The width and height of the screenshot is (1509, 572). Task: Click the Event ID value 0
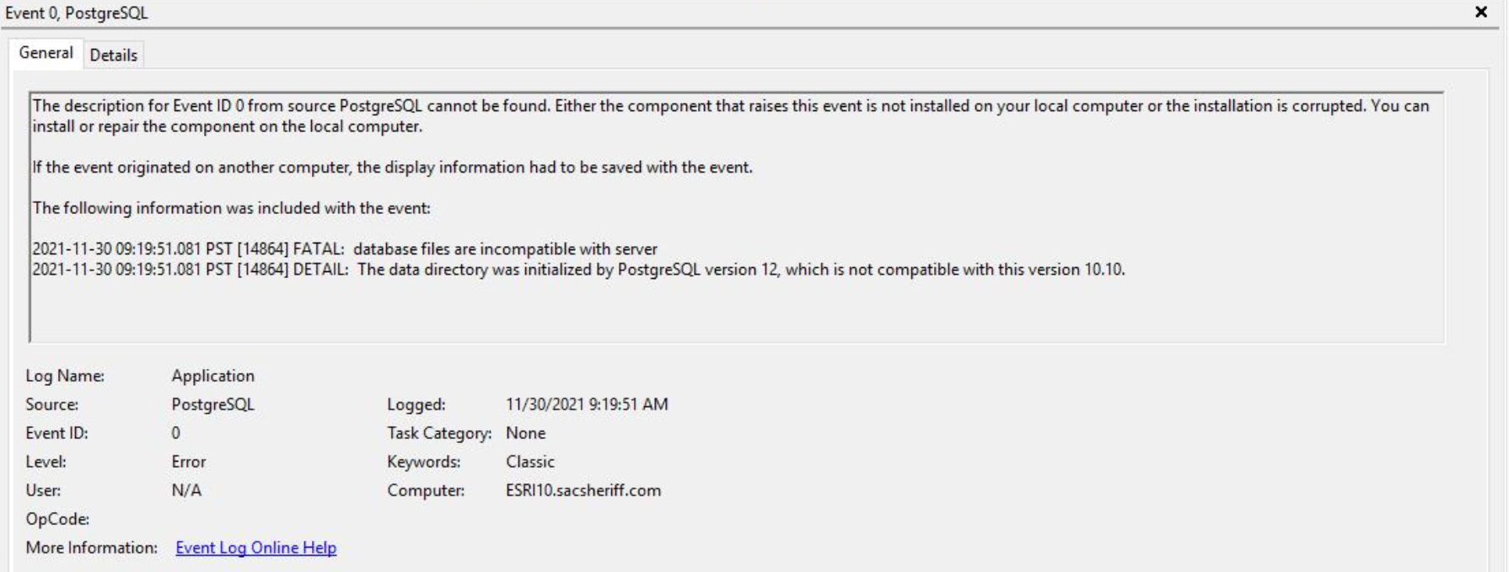175,433
